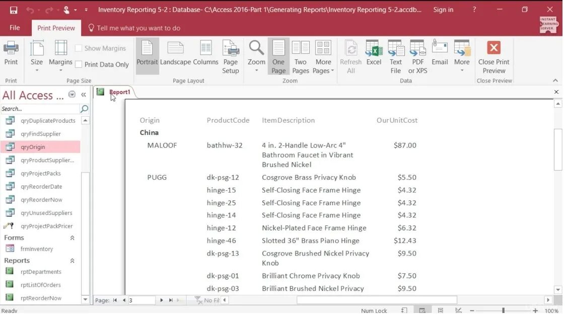
Task: Click Close Print Preview
Action: pos(493,57)
